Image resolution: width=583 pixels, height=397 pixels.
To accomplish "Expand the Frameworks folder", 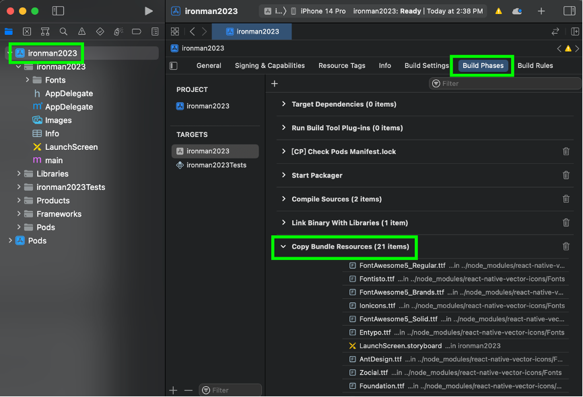I will (19, 214).
